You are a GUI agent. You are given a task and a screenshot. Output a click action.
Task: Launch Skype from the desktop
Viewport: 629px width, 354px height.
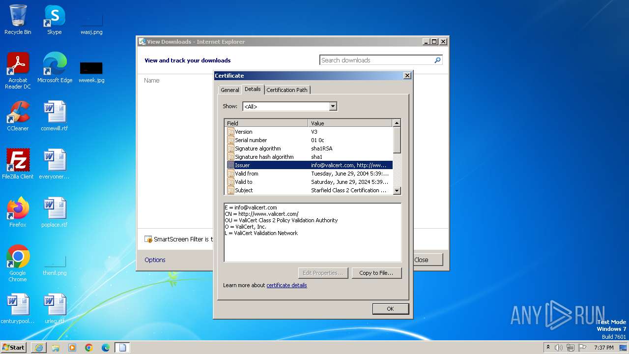tap(55, 20)
